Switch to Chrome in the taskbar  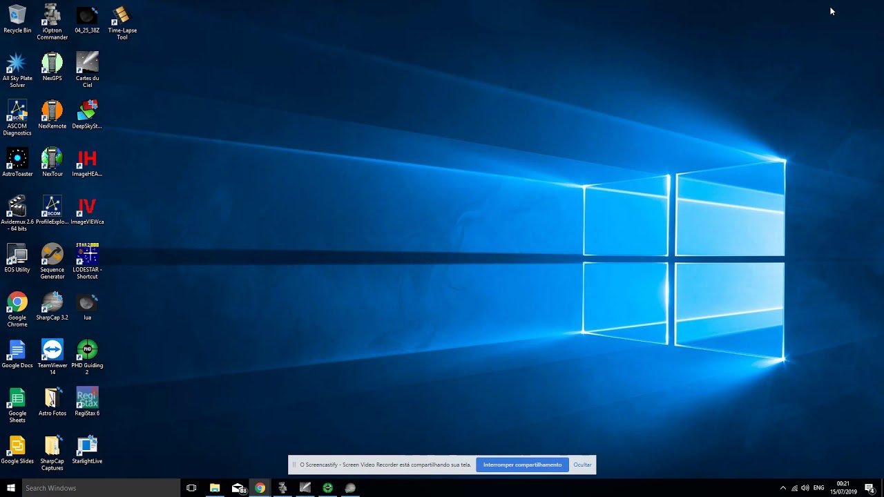coord(260,488)
